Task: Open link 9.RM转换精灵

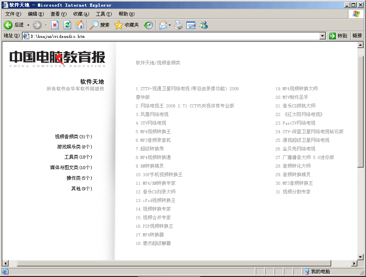Action: pos(150,166)
